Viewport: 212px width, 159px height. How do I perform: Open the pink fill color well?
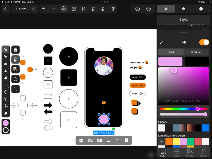coord(6,123)
